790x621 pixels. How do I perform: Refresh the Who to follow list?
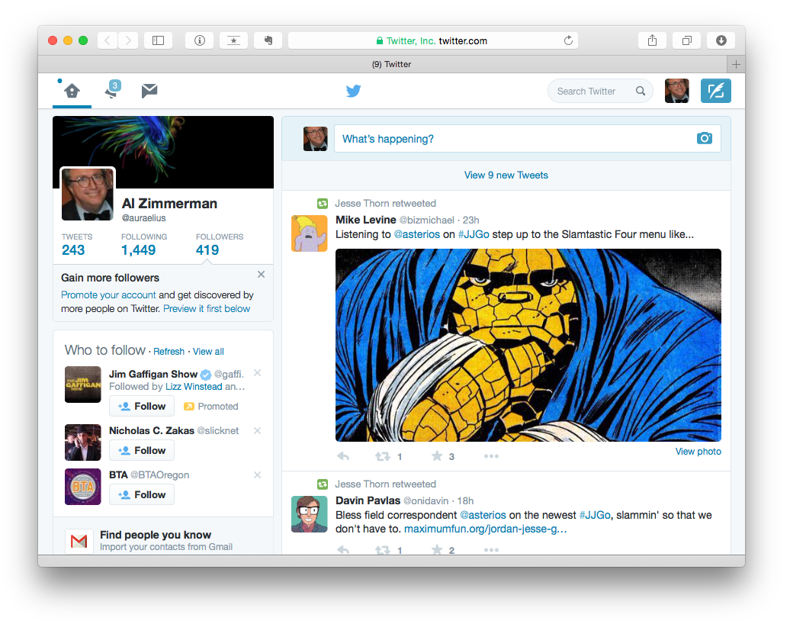coord(169,352)
